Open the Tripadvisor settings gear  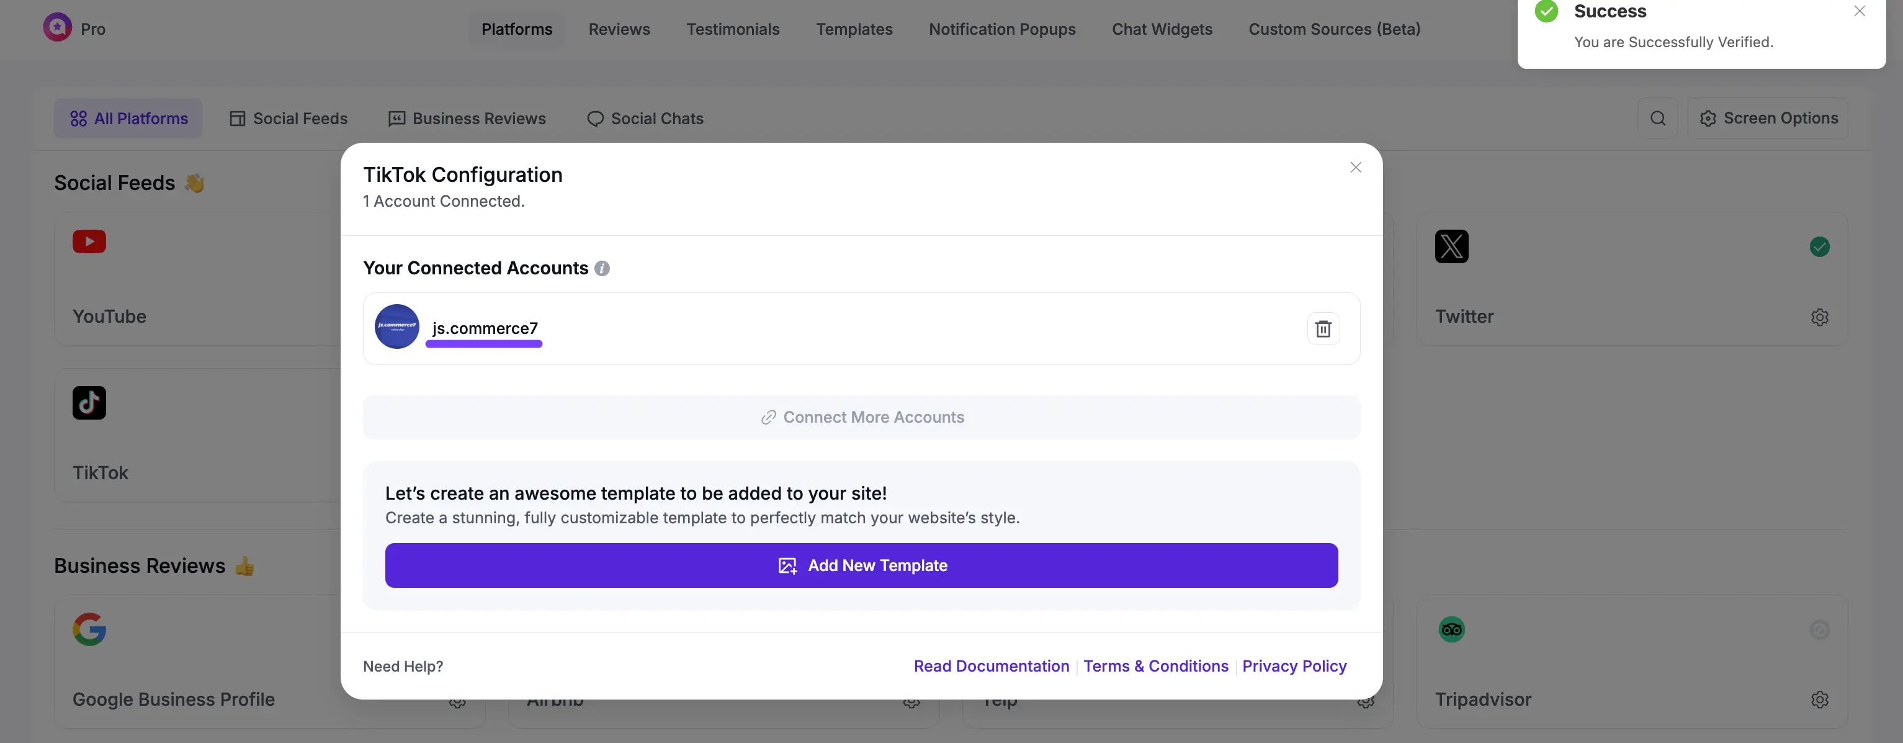(1819, 700)
